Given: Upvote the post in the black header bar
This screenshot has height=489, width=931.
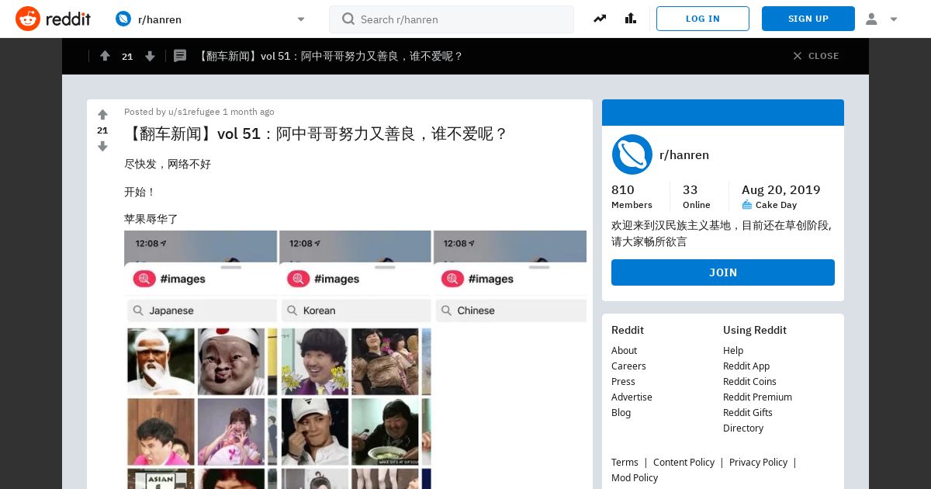Looking at the screenshot, I should click(x=106, y=56).
